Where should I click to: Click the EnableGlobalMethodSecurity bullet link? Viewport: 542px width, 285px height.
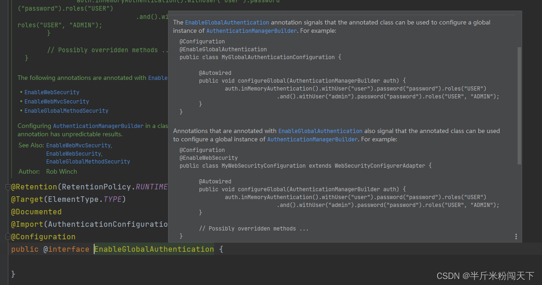click(x=66, y=110)
